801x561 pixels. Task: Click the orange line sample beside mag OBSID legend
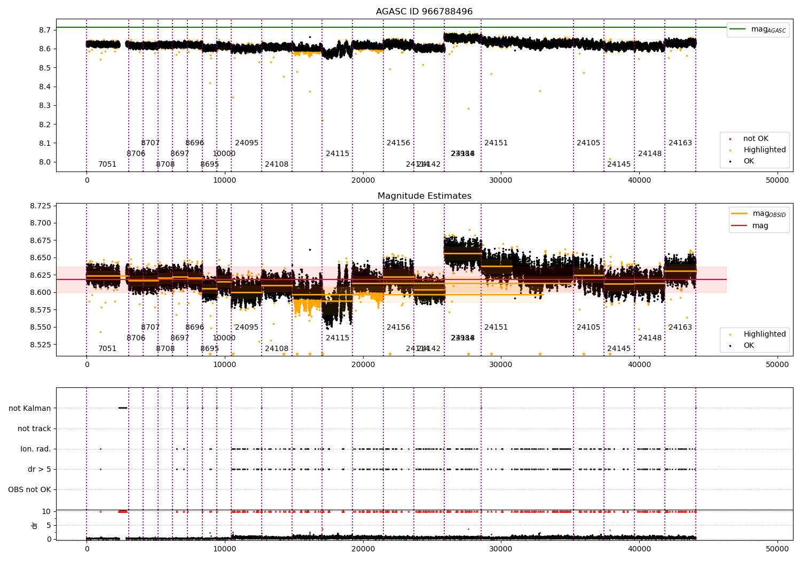click(x=739, y=214)
